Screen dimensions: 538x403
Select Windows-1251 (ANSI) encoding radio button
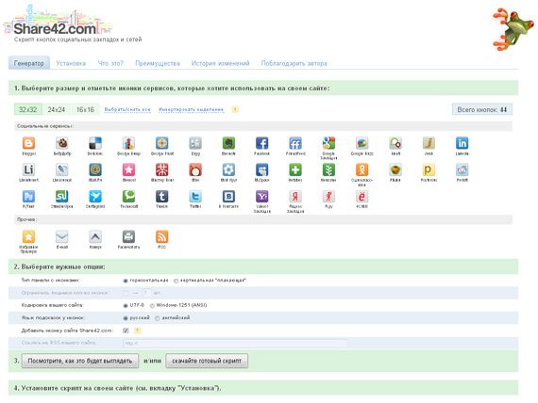(x=152, y=305)
